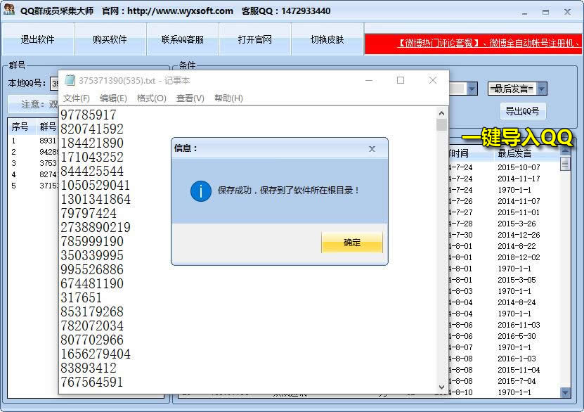
Task: Close the 信息 dialog with its X button
Action: tap(372, 148)
